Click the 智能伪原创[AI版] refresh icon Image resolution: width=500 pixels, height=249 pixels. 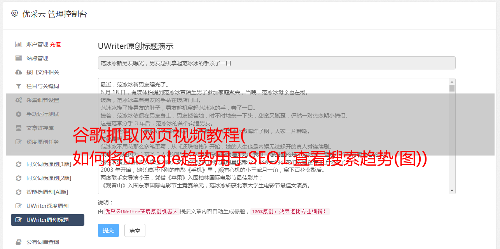(18, 192)
